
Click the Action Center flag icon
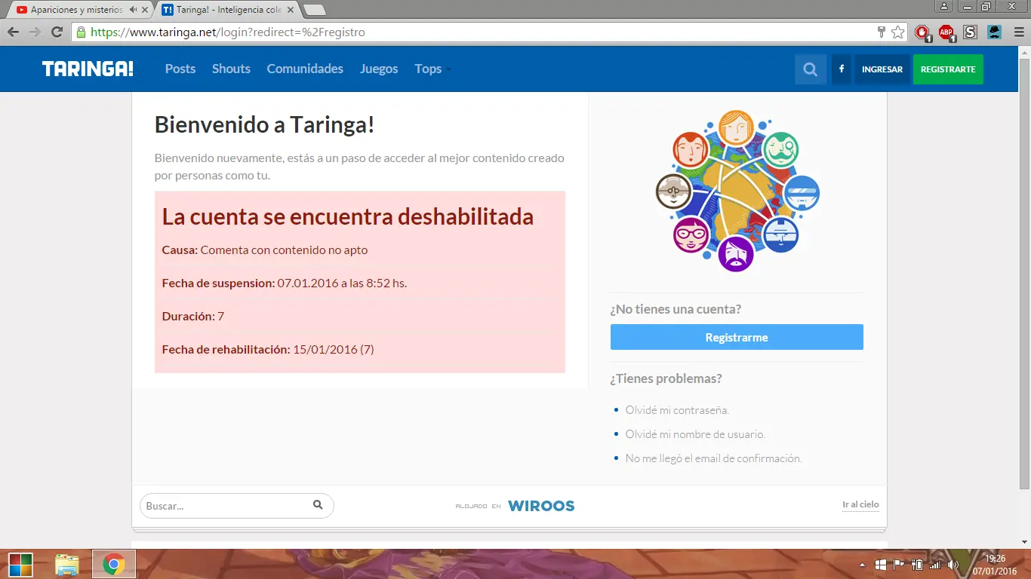point(898,564)
